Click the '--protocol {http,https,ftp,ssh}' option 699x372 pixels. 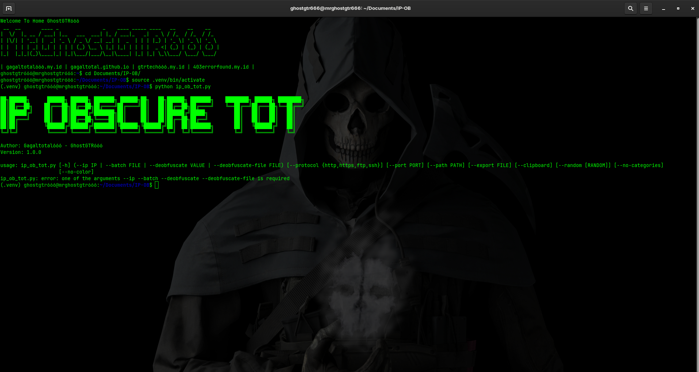click(335, 166)
